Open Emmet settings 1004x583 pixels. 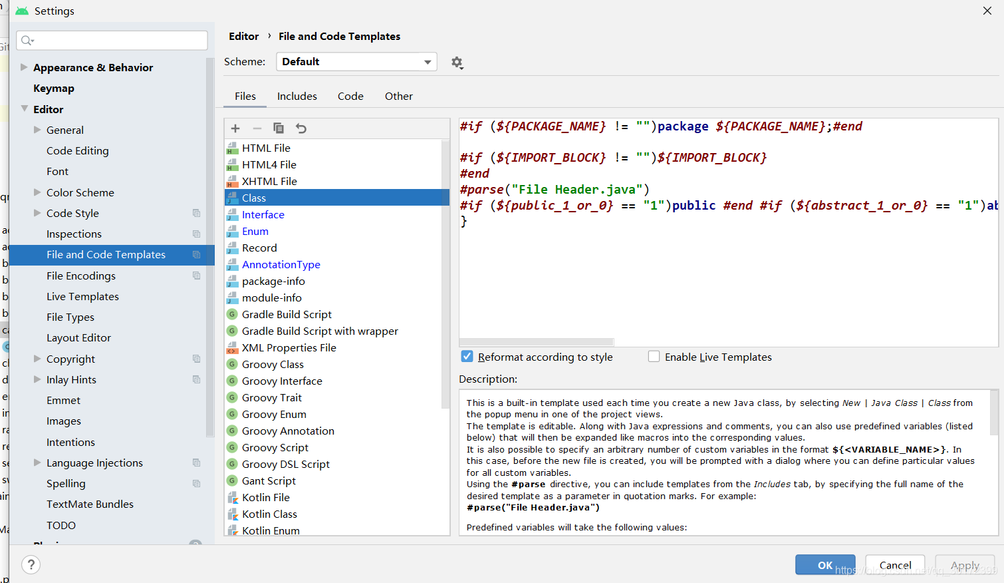coord(63,400)
